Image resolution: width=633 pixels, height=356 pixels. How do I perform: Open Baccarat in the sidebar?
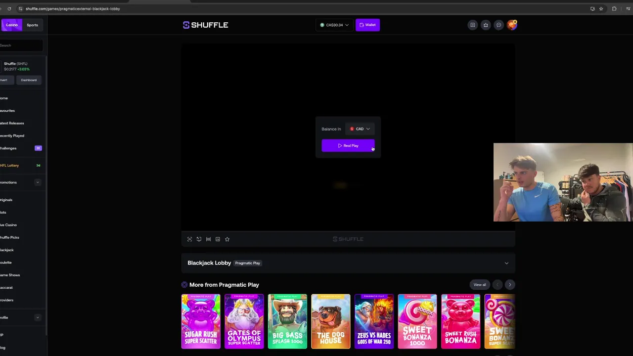tap(6, 288)
